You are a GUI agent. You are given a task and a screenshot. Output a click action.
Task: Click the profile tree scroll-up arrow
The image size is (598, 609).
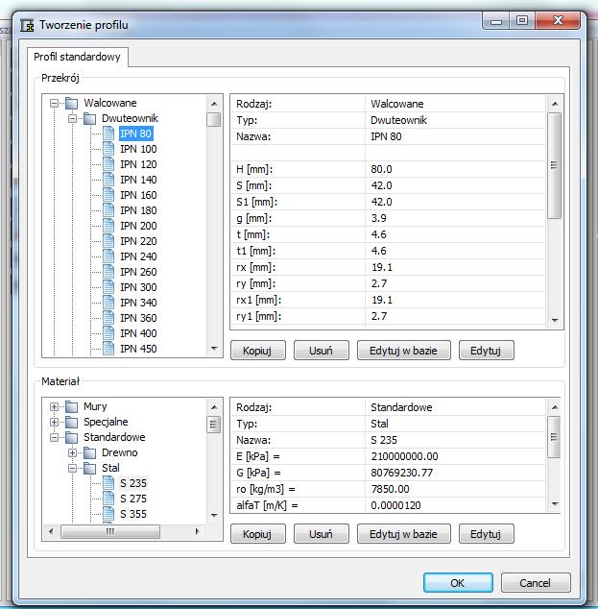[214, 104]
